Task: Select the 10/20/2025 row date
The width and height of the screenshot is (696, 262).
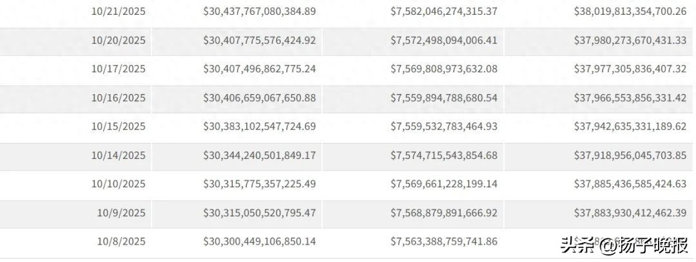Action: point(118,40)
